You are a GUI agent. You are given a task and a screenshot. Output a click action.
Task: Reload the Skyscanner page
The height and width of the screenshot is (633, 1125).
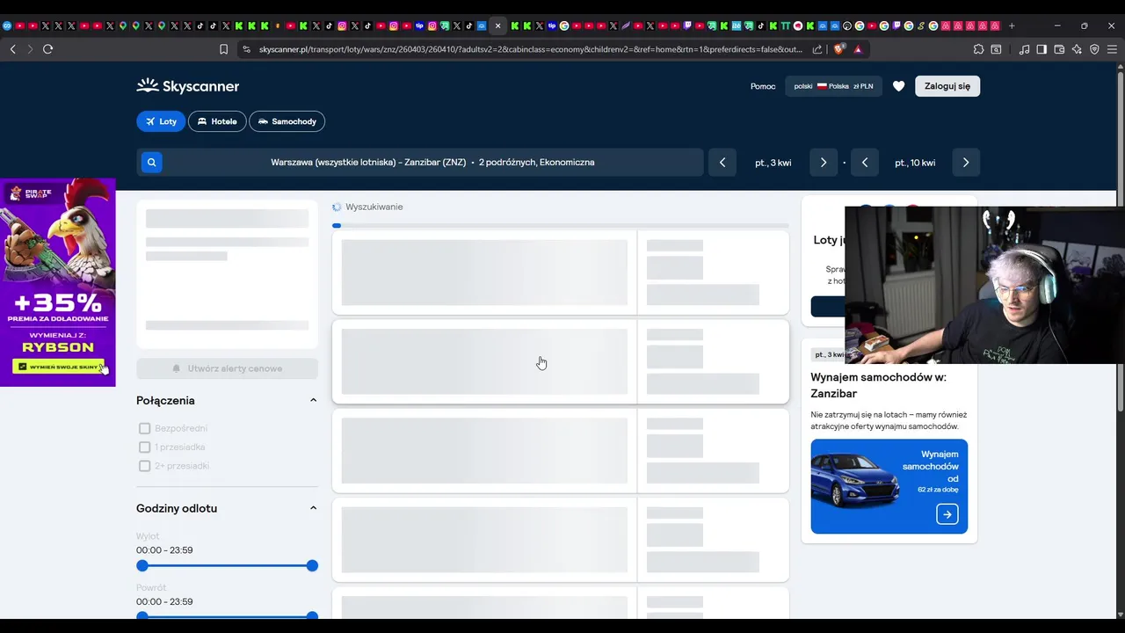[x=47, y=49]
